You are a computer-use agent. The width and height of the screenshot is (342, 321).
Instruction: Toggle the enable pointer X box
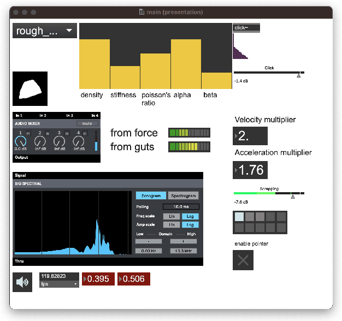(x=243, y=260)
